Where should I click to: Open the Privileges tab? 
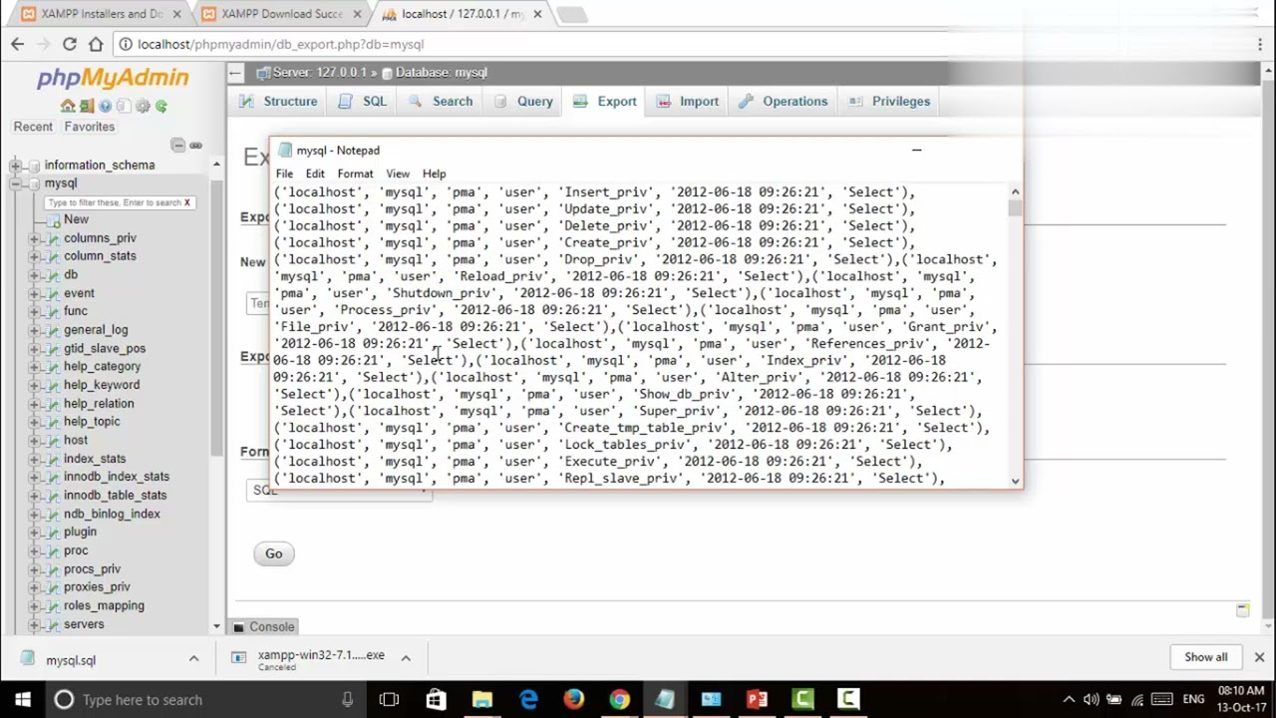889,102
